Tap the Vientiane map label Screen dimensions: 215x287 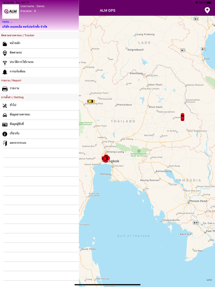click(x=136, y=73)
